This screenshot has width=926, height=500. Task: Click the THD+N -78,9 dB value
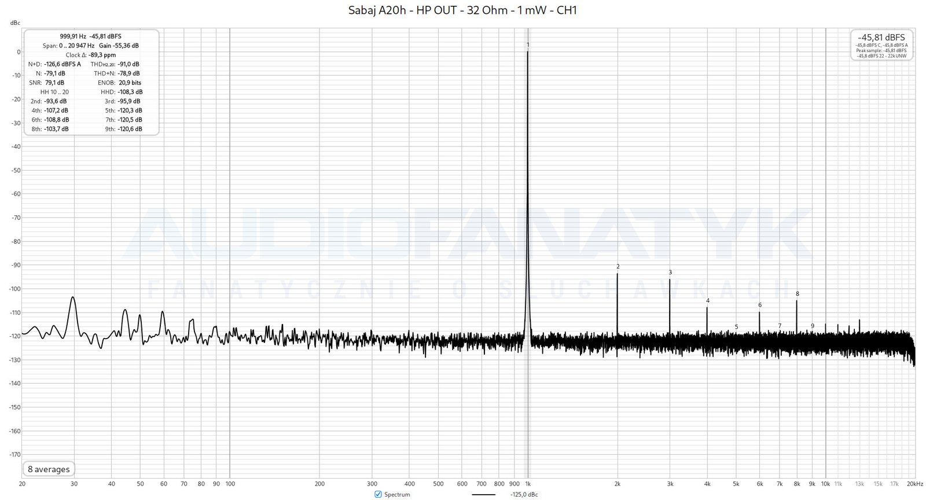click(128, 73)
